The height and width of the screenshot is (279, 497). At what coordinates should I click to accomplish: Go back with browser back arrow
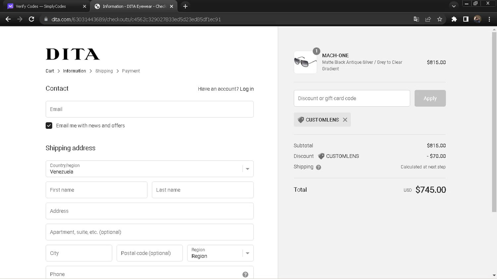(x=8, y=19)
